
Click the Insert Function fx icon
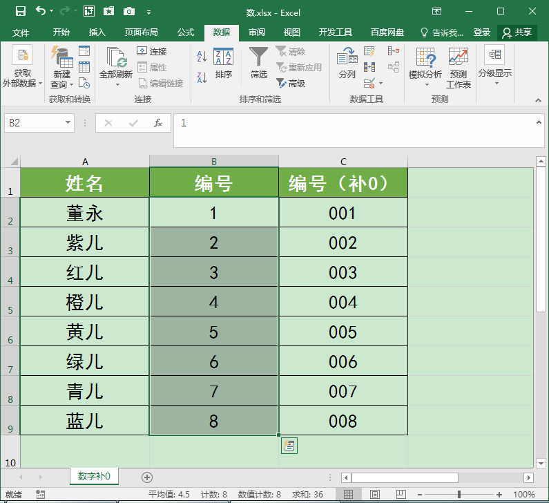pos(158,123)
